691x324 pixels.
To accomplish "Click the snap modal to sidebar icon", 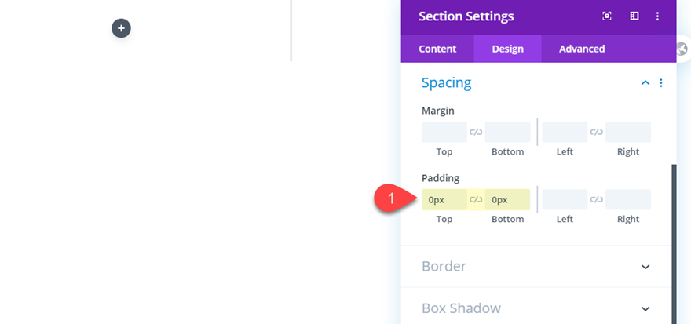I will 634,16.
